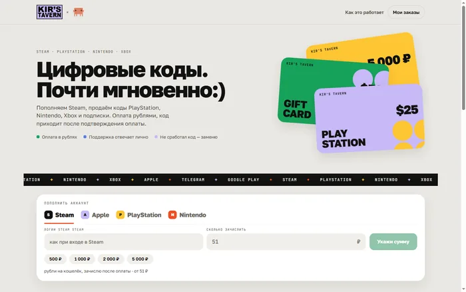Select the yellow PlayStation P icon
Screen dimensions: 466x292
point(120,215)
